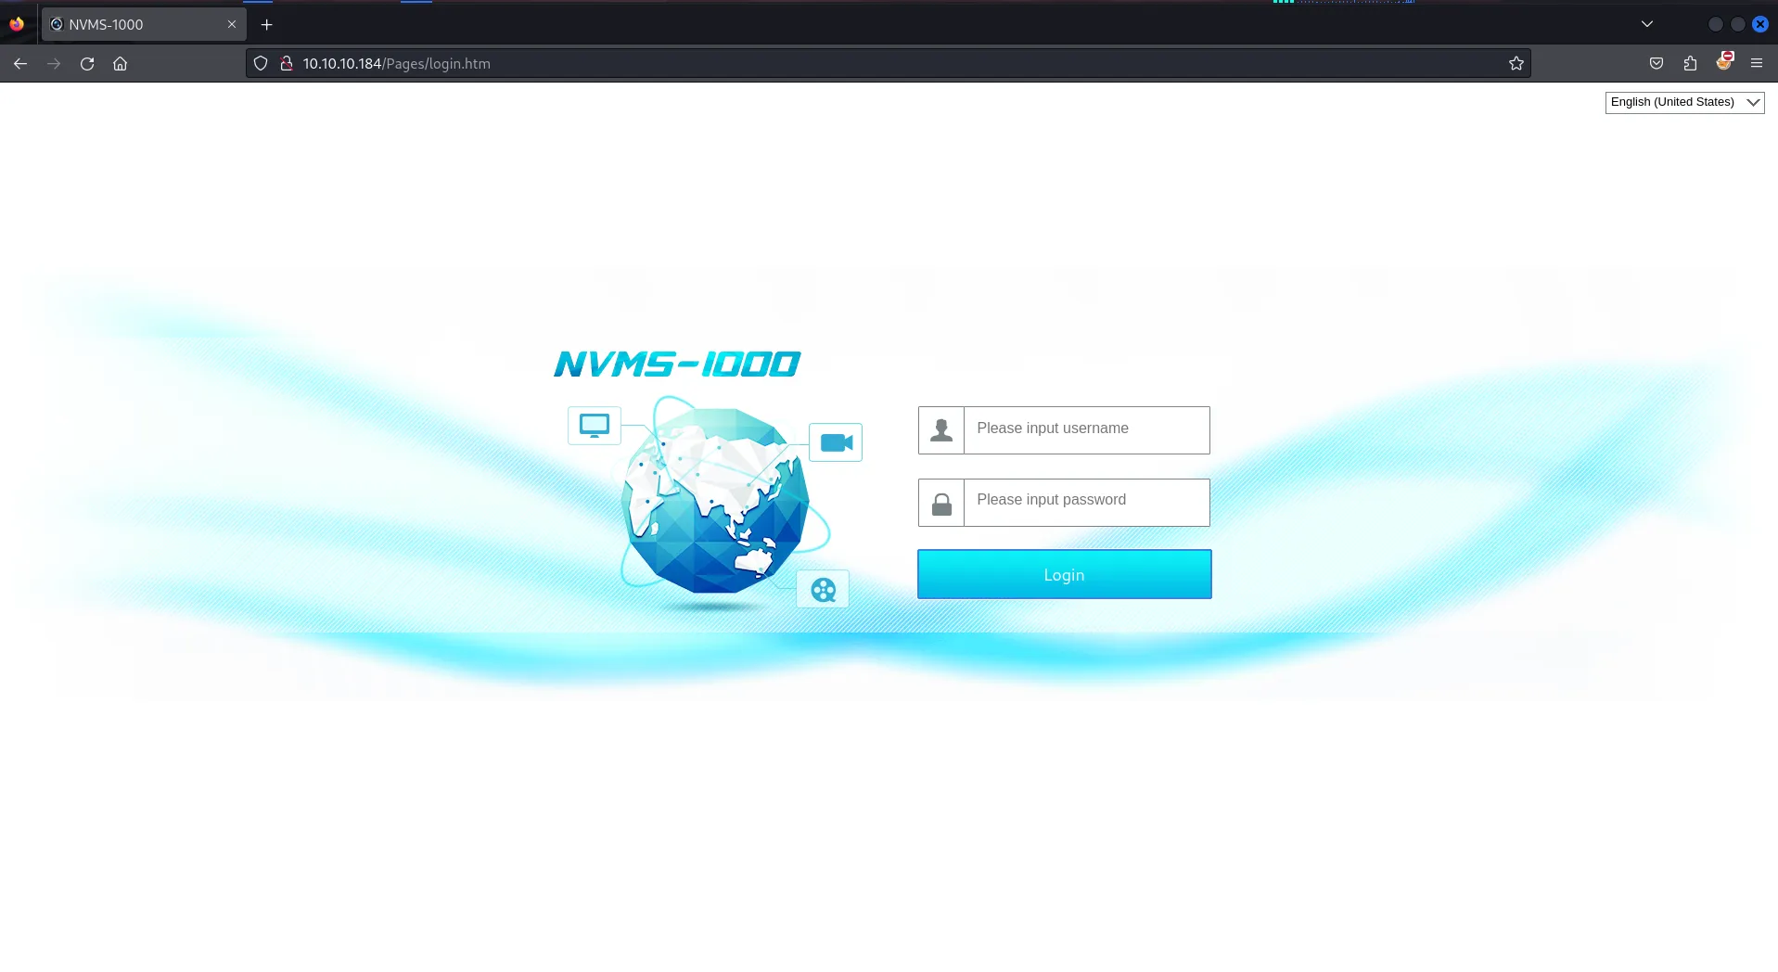Click the username field
This screenshot has width=1778, height=972.
[1086, 429]
